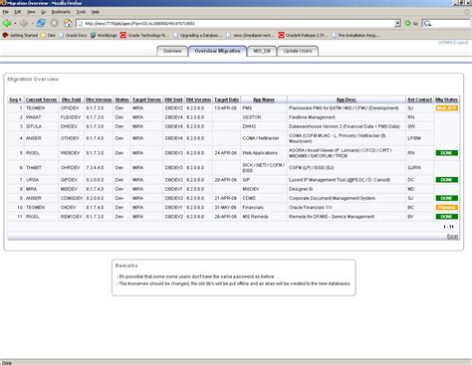Sort by the Current Server column header
Viewport: 472px width, 365px height.
pos(41,99)
